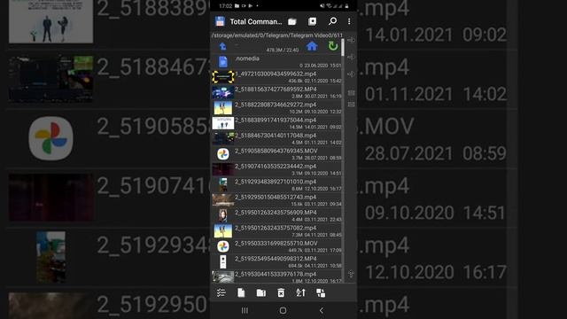This screenshot has width=567, height=319.
Task: Open file .nomedia by its name
Action: (x=247, y=58)
